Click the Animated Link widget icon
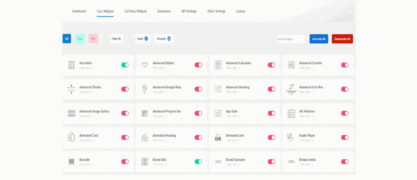 218,137
